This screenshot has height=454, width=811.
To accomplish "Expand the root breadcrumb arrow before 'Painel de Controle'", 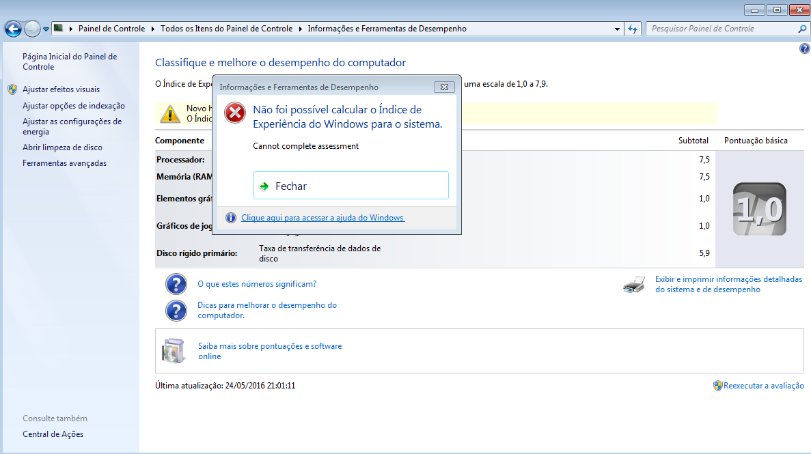I will click(x=71, y=29).
